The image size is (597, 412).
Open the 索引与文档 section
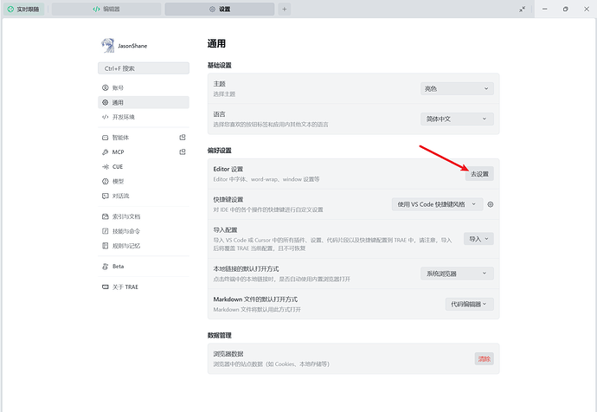(x=143, y=216)
